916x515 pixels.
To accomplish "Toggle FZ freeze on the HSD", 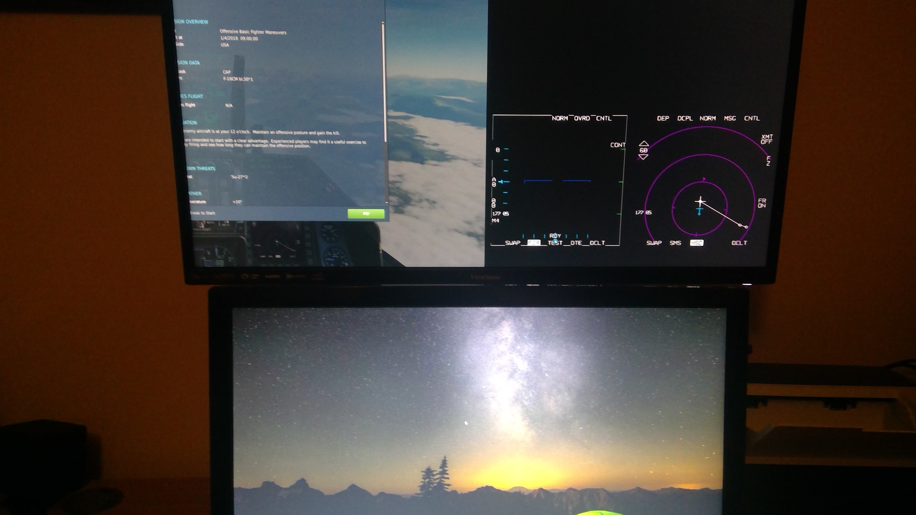I will click(768, 161).
